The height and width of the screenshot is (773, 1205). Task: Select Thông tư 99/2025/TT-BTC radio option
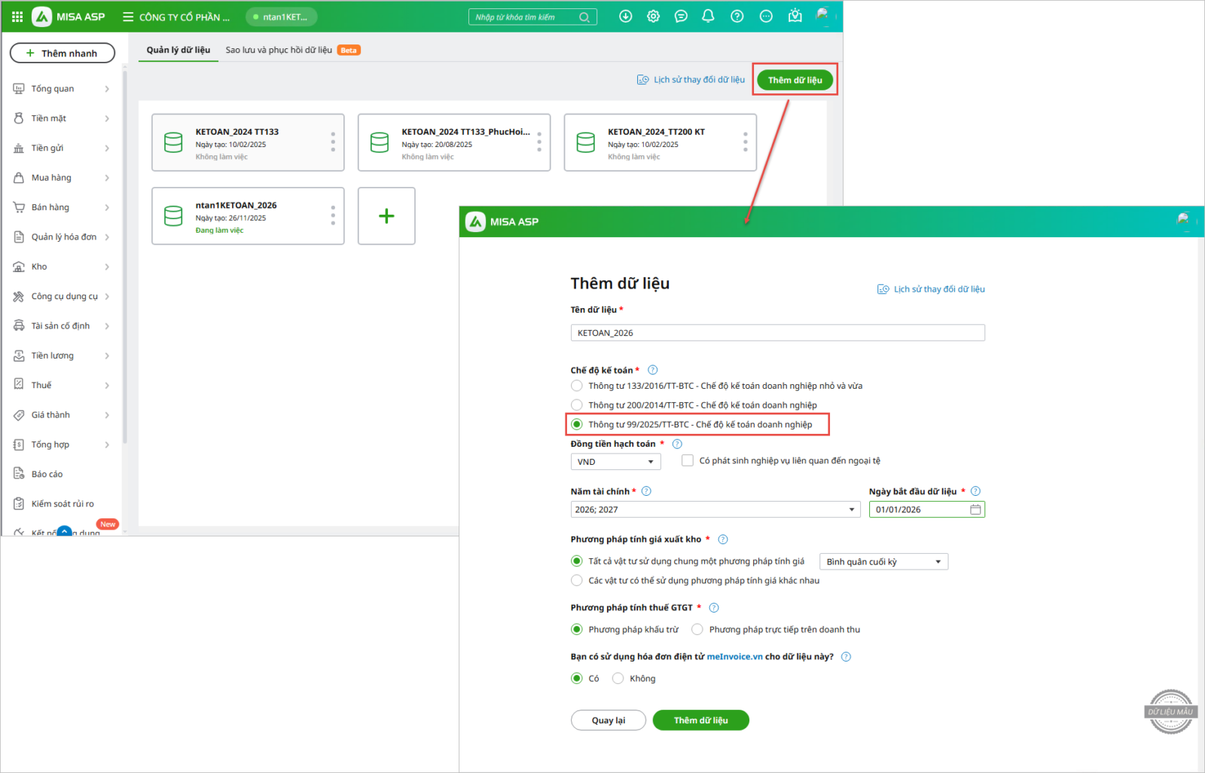577,424
